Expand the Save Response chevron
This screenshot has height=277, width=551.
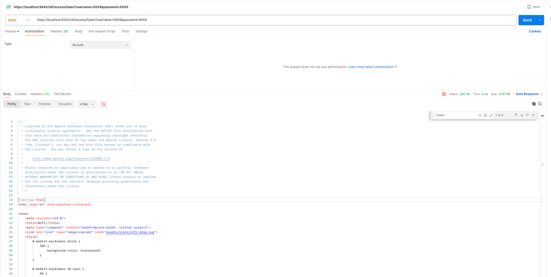[x=542, y=94]
